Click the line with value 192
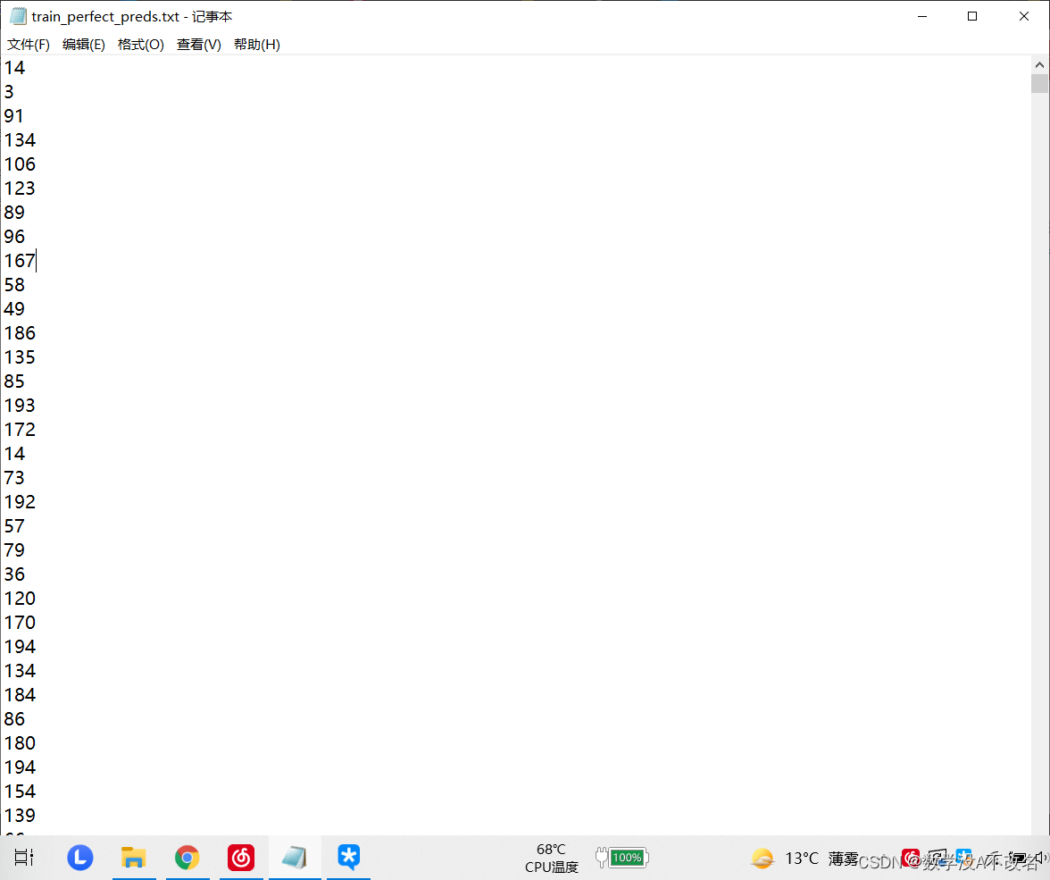 (20, 502)
